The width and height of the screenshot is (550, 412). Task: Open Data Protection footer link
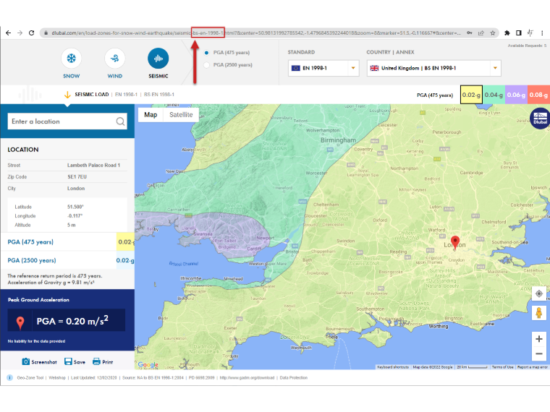[x=294, y=377]
